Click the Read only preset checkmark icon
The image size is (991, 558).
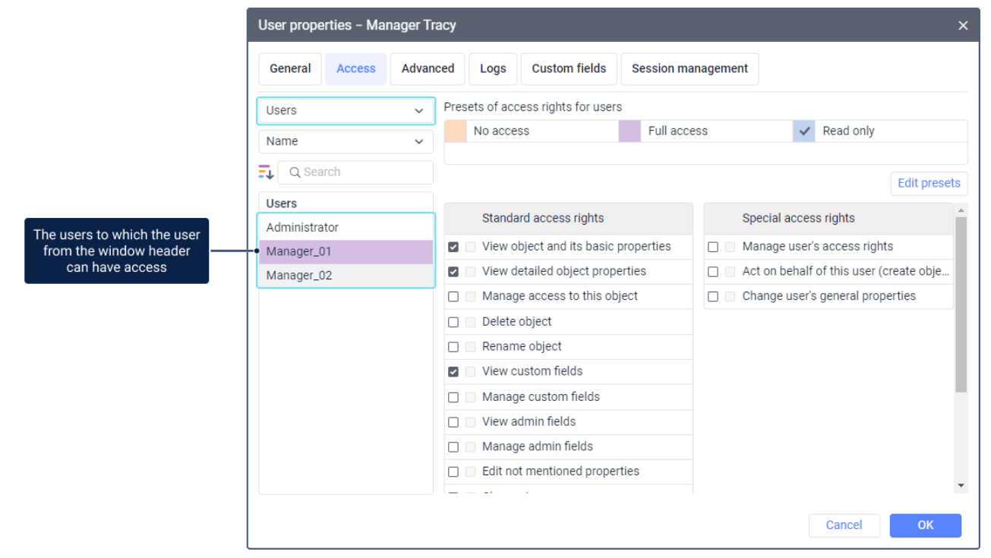[x=805, y=131]
